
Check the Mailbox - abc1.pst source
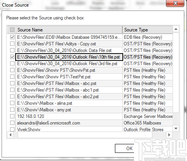click(12, 90)
